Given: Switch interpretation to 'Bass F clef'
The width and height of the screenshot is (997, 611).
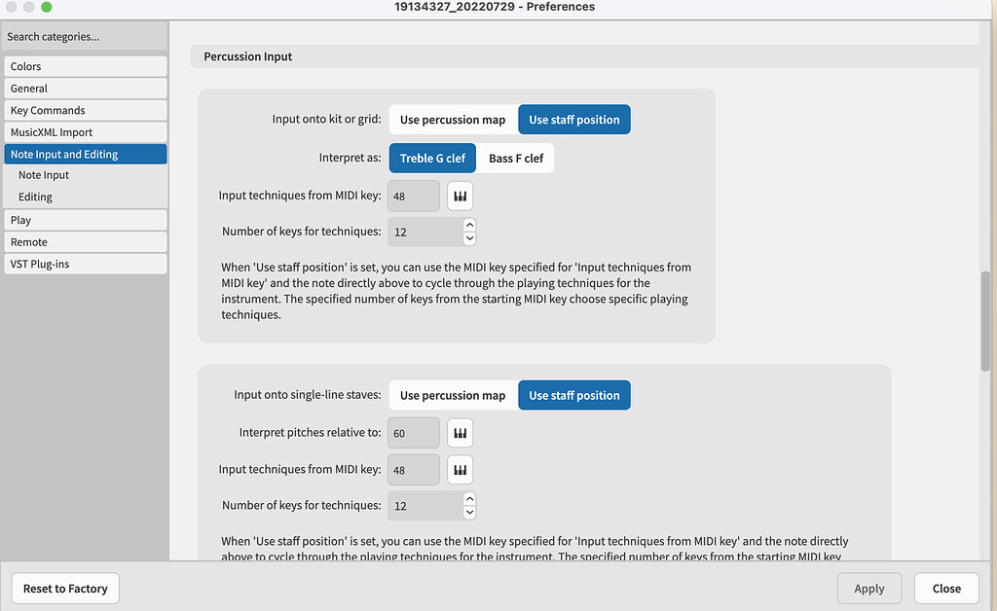Looking at the screenshot, I should click(x=515, y=157).
